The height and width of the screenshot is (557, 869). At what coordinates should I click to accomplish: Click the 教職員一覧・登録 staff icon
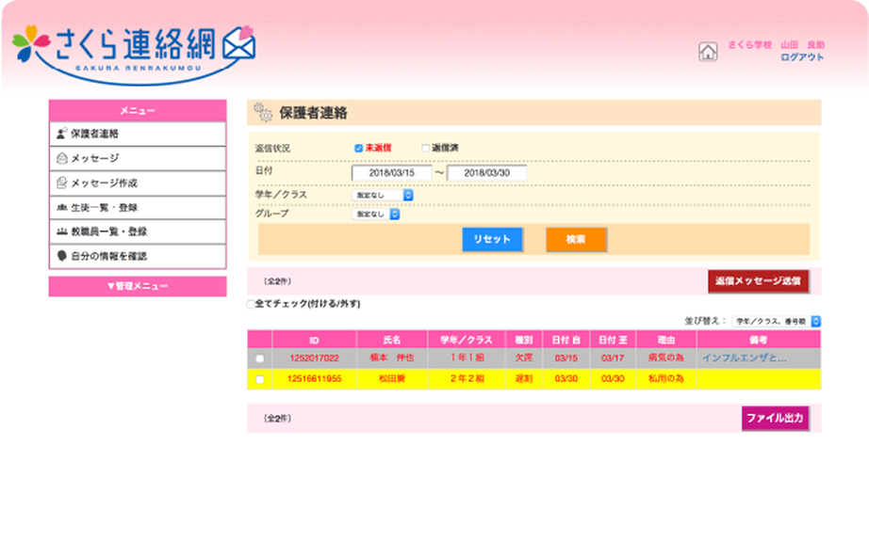[x=61, y=231]
